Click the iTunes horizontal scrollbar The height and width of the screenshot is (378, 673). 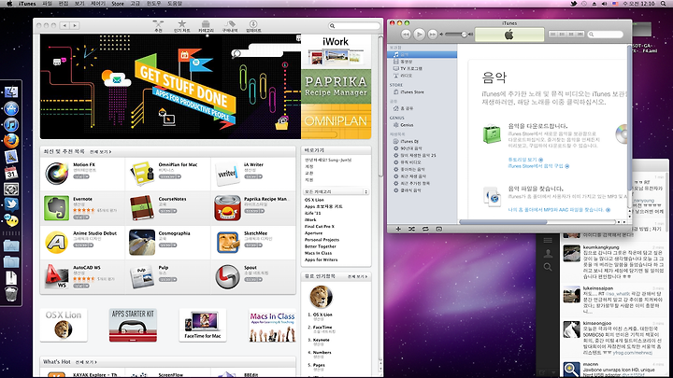[503, 222]
